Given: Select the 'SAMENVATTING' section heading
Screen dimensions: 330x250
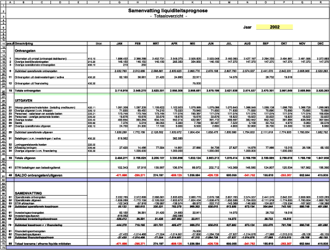Looking at the screenshot, I should [x=28, y=193].
